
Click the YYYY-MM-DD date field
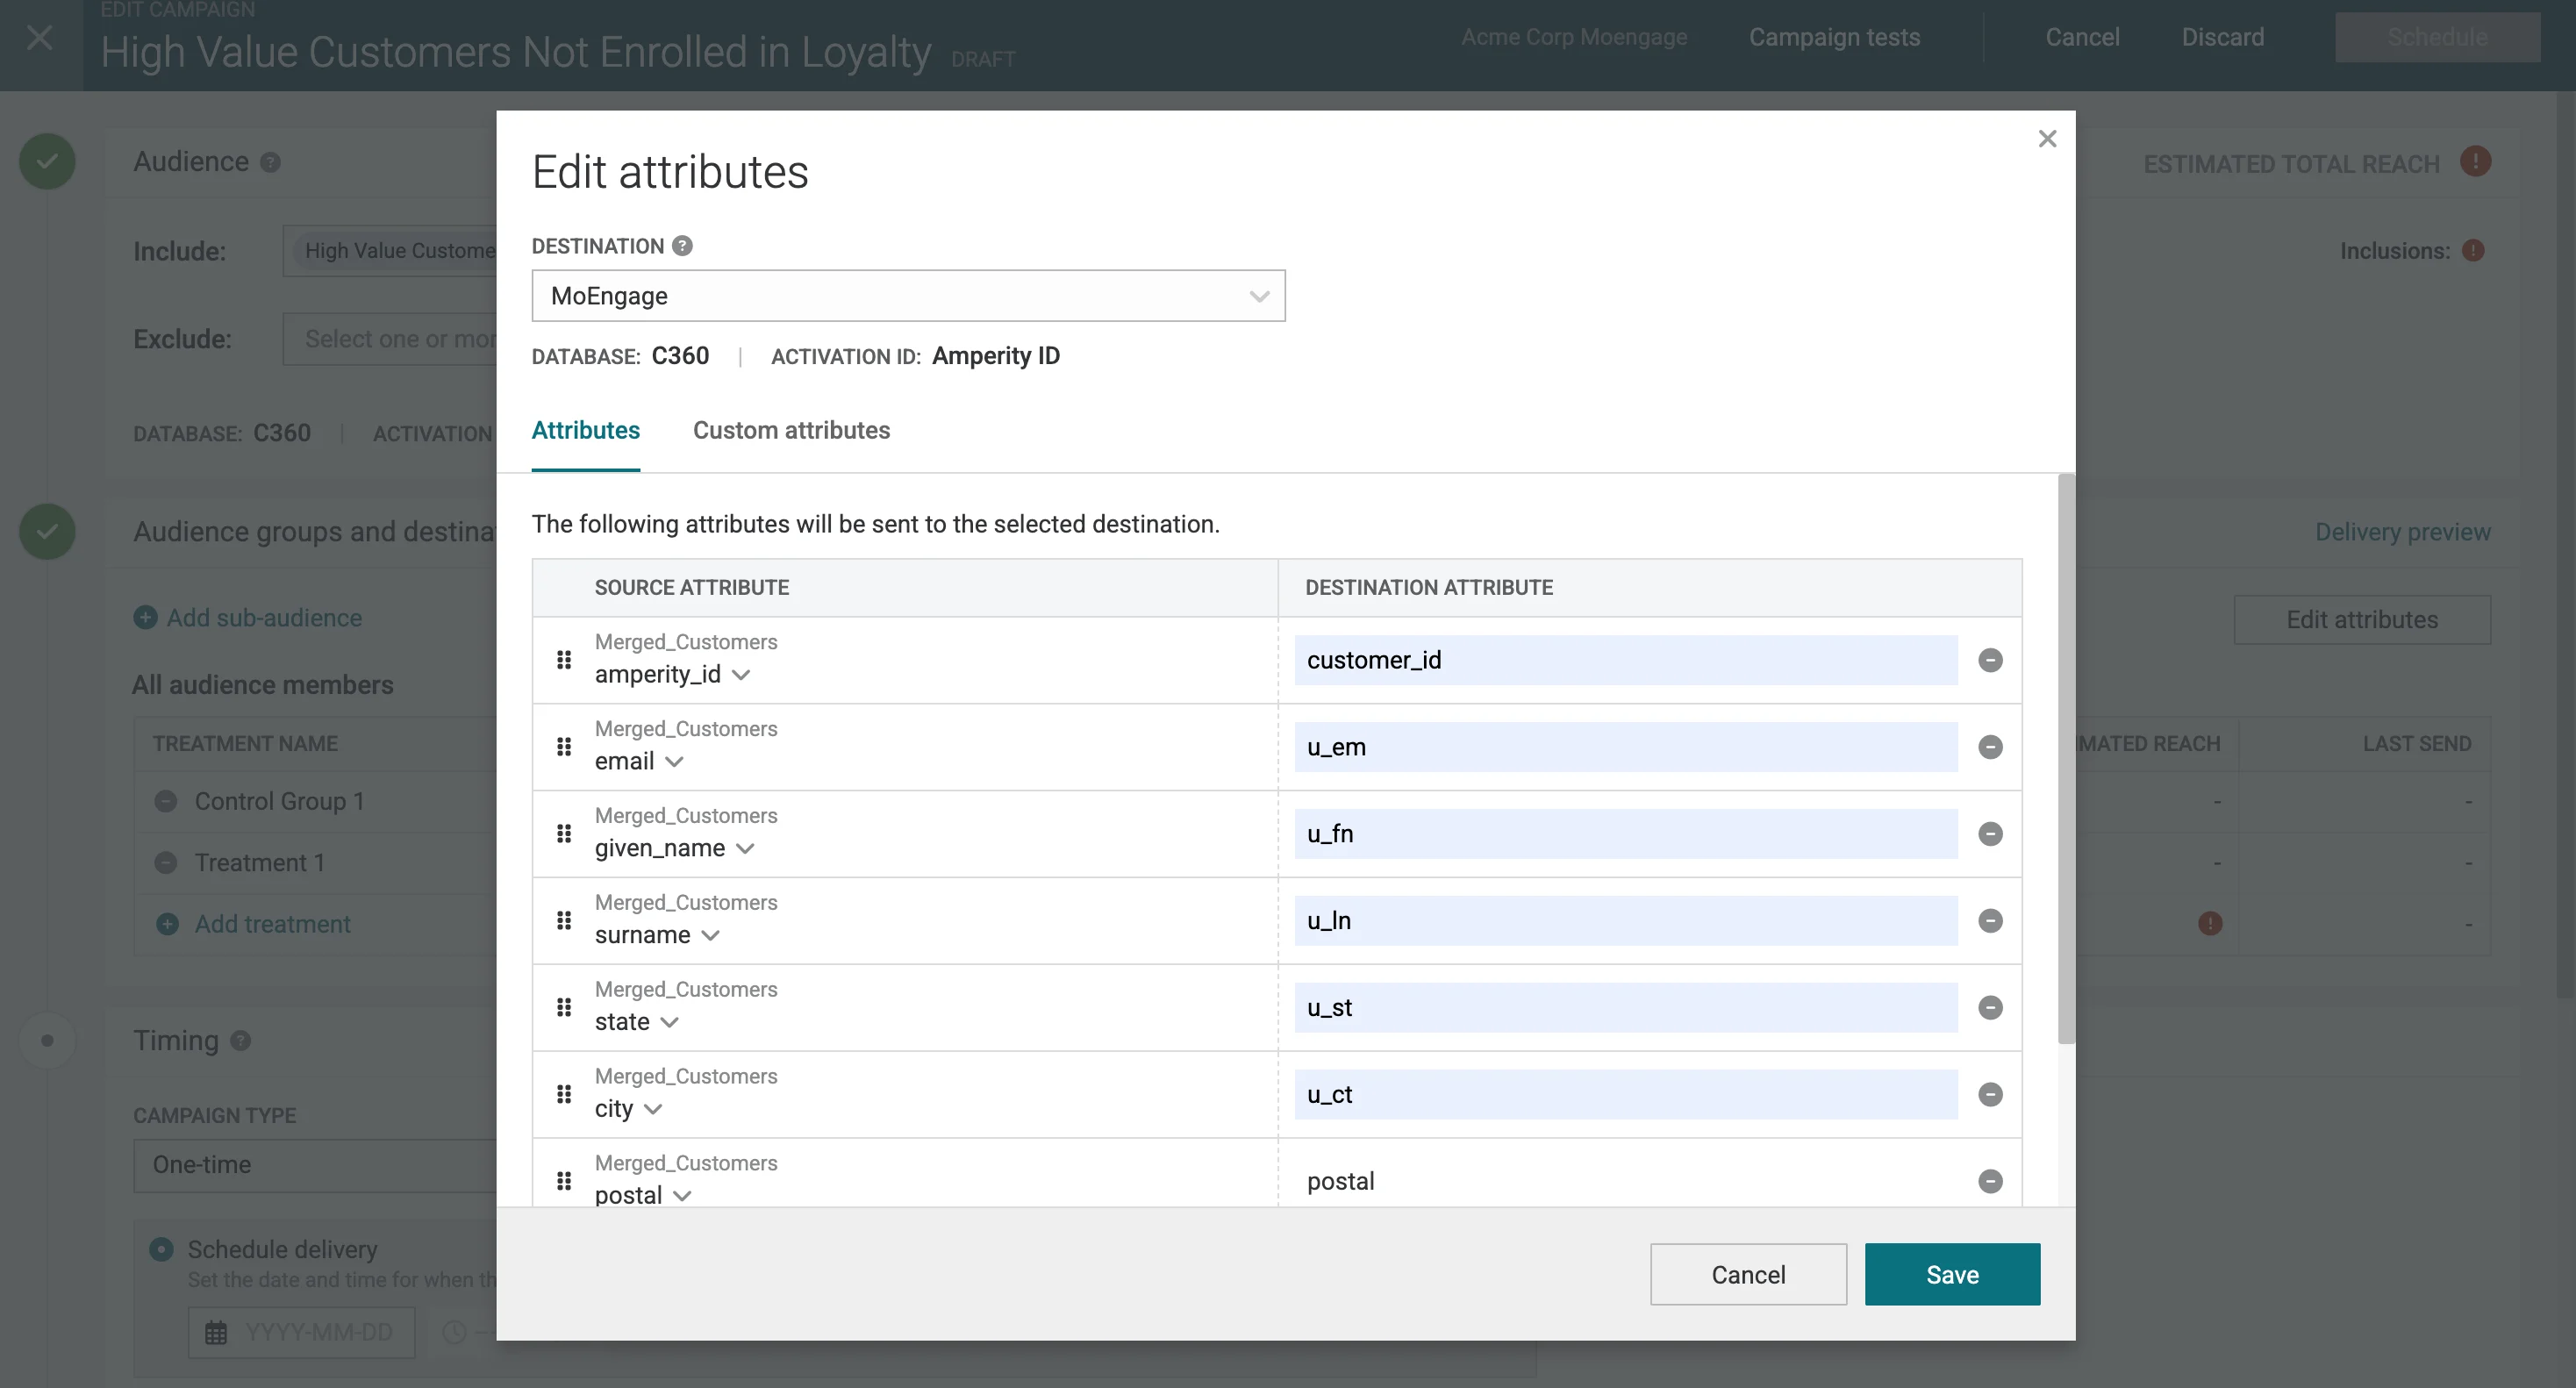(x=301, y=1333)
